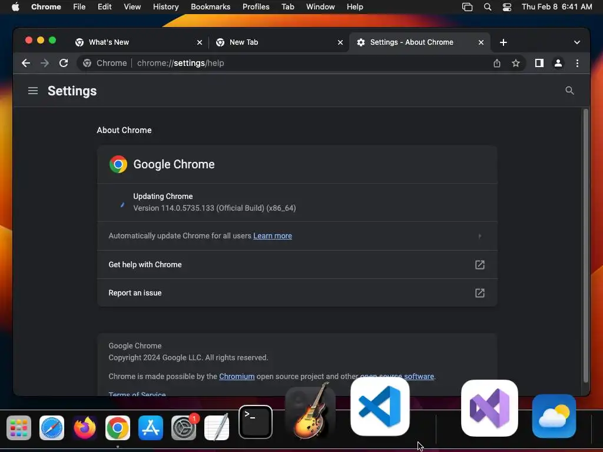Open the Chromium project link
603x452 pixels.
(x=237, y=377)
